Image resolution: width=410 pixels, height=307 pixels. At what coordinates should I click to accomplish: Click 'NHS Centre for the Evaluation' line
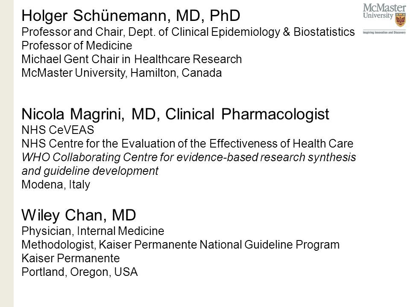pyautogui.click(x=187, y=144)
